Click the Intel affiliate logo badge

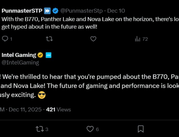tap(48, 55)
